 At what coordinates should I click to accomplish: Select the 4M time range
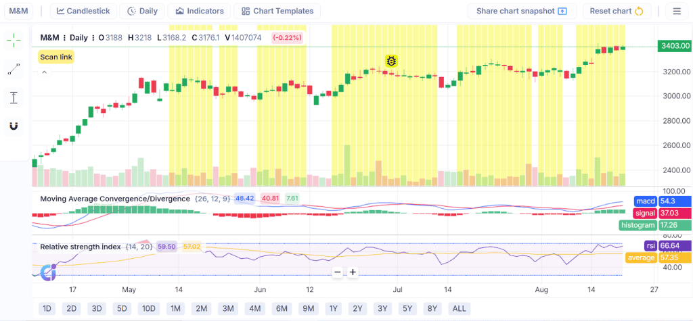pos(254,308)
